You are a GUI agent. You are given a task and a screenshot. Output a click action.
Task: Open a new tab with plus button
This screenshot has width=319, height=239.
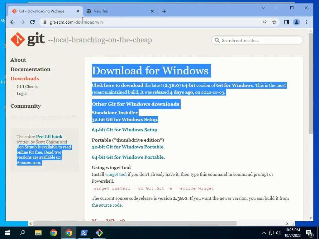tap(164, 11)
